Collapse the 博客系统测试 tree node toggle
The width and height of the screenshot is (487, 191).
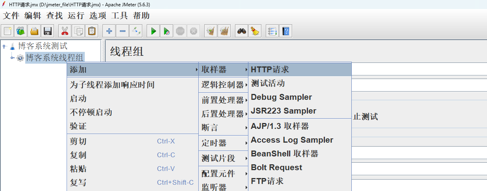point(4,46)
